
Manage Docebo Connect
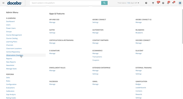pyautogui.click(x=139, y=43)
